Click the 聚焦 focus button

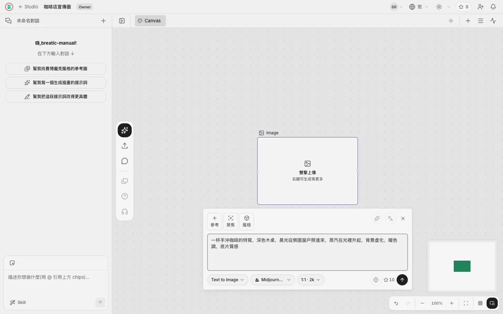pyautogui.click(x=231, y=222)
